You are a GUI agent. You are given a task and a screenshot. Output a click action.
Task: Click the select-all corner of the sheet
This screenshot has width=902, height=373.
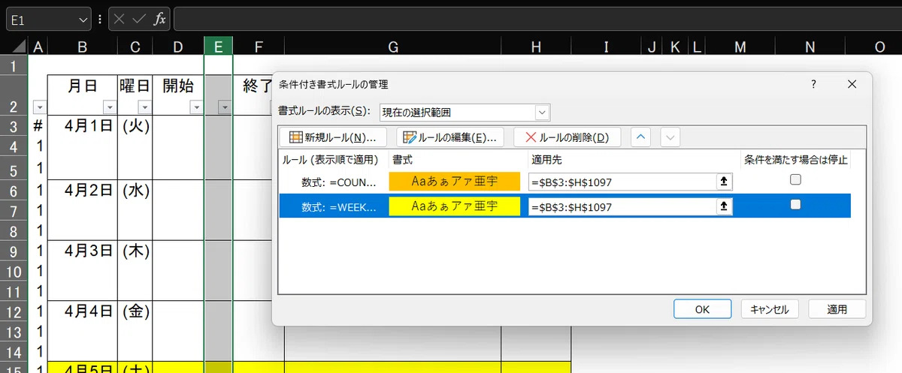coord(14,47)
